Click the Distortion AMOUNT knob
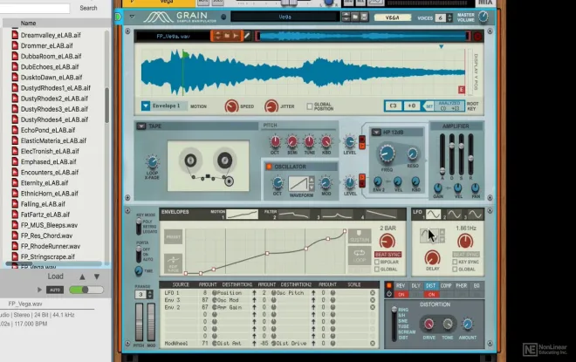 coord(467,324)
